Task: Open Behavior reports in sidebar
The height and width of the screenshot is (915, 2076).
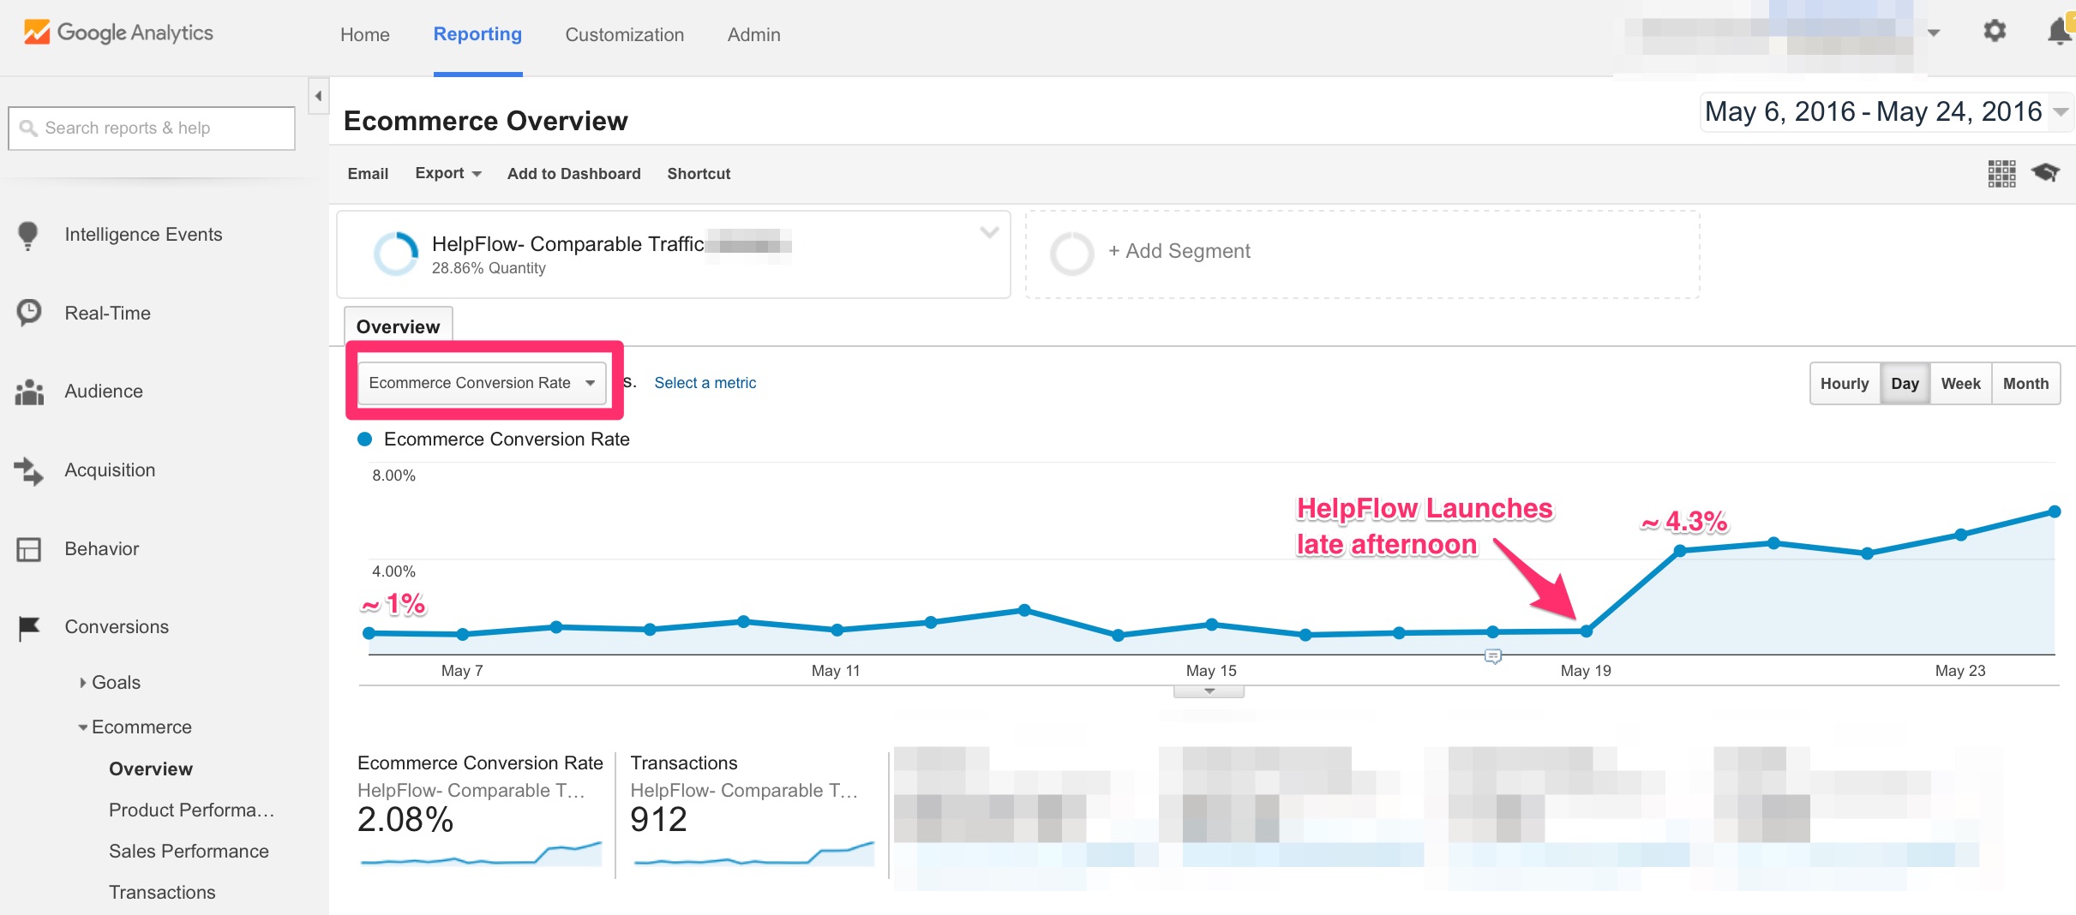Action: pos(101,549)
